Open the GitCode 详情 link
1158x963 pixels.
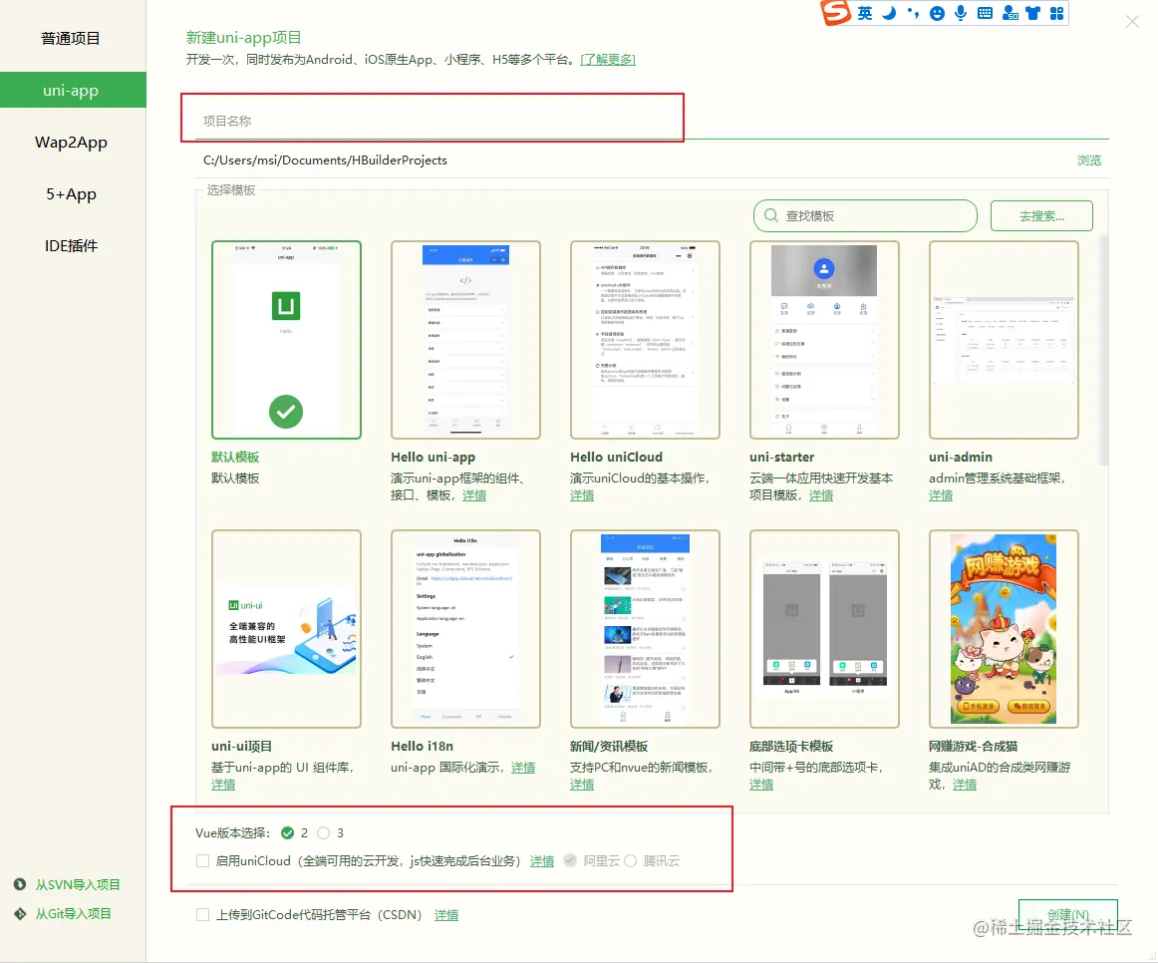point(446,915)
